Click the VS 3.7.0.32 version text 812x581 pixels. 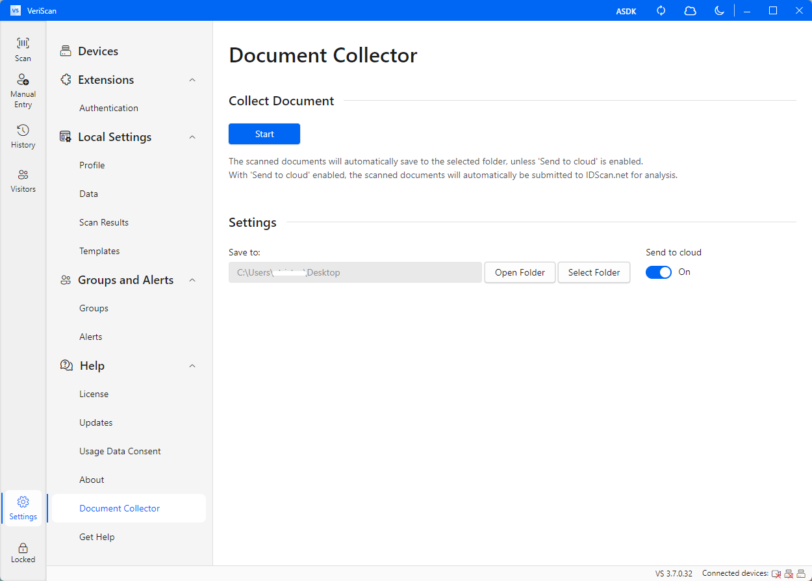(x=674, y=574)
